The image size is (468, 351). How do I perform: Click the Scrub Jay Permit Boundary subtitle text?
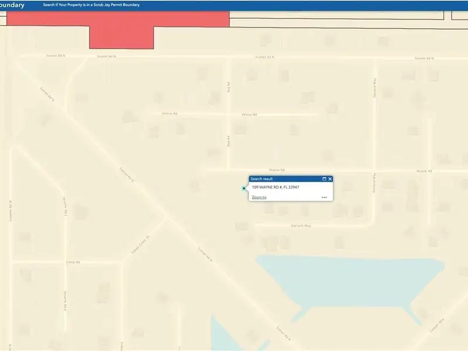coord(91,5)
